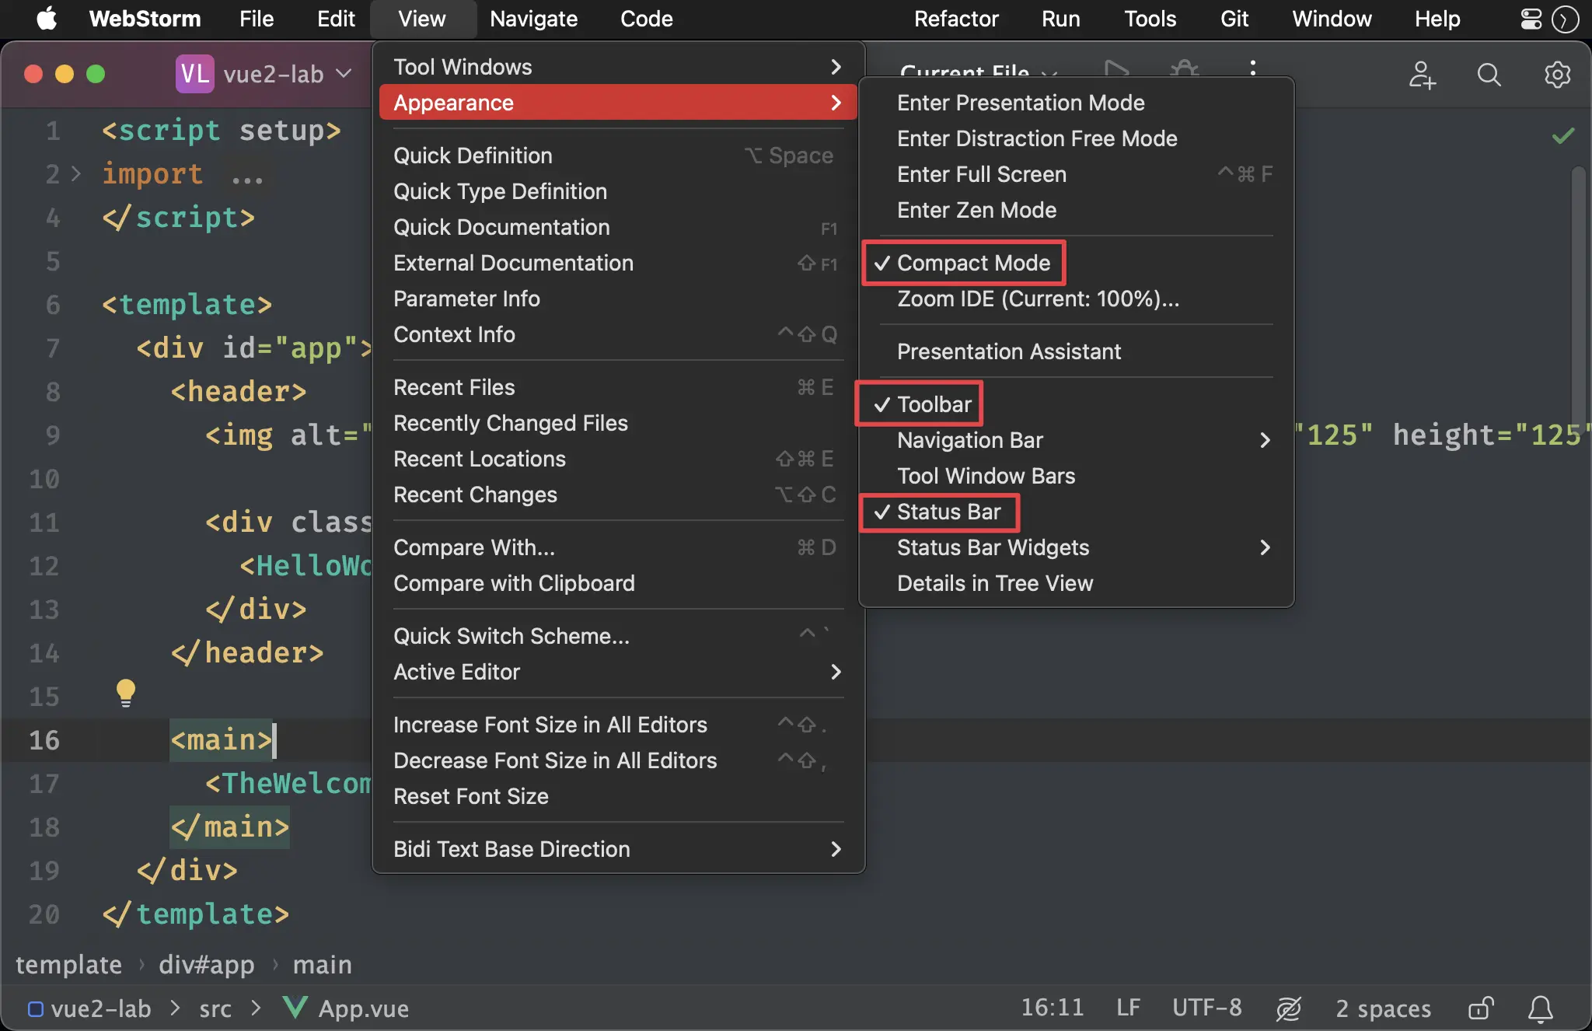Screen dimensions: 1592x1031
Task: Open the View menu
Action: click(x=421, y=19)
